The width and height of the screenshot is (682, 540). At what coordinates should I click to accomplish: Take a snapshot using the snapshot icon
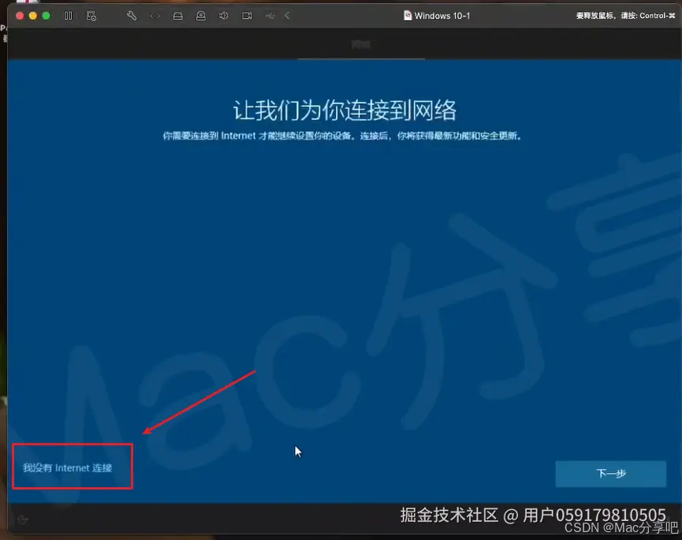91,15
